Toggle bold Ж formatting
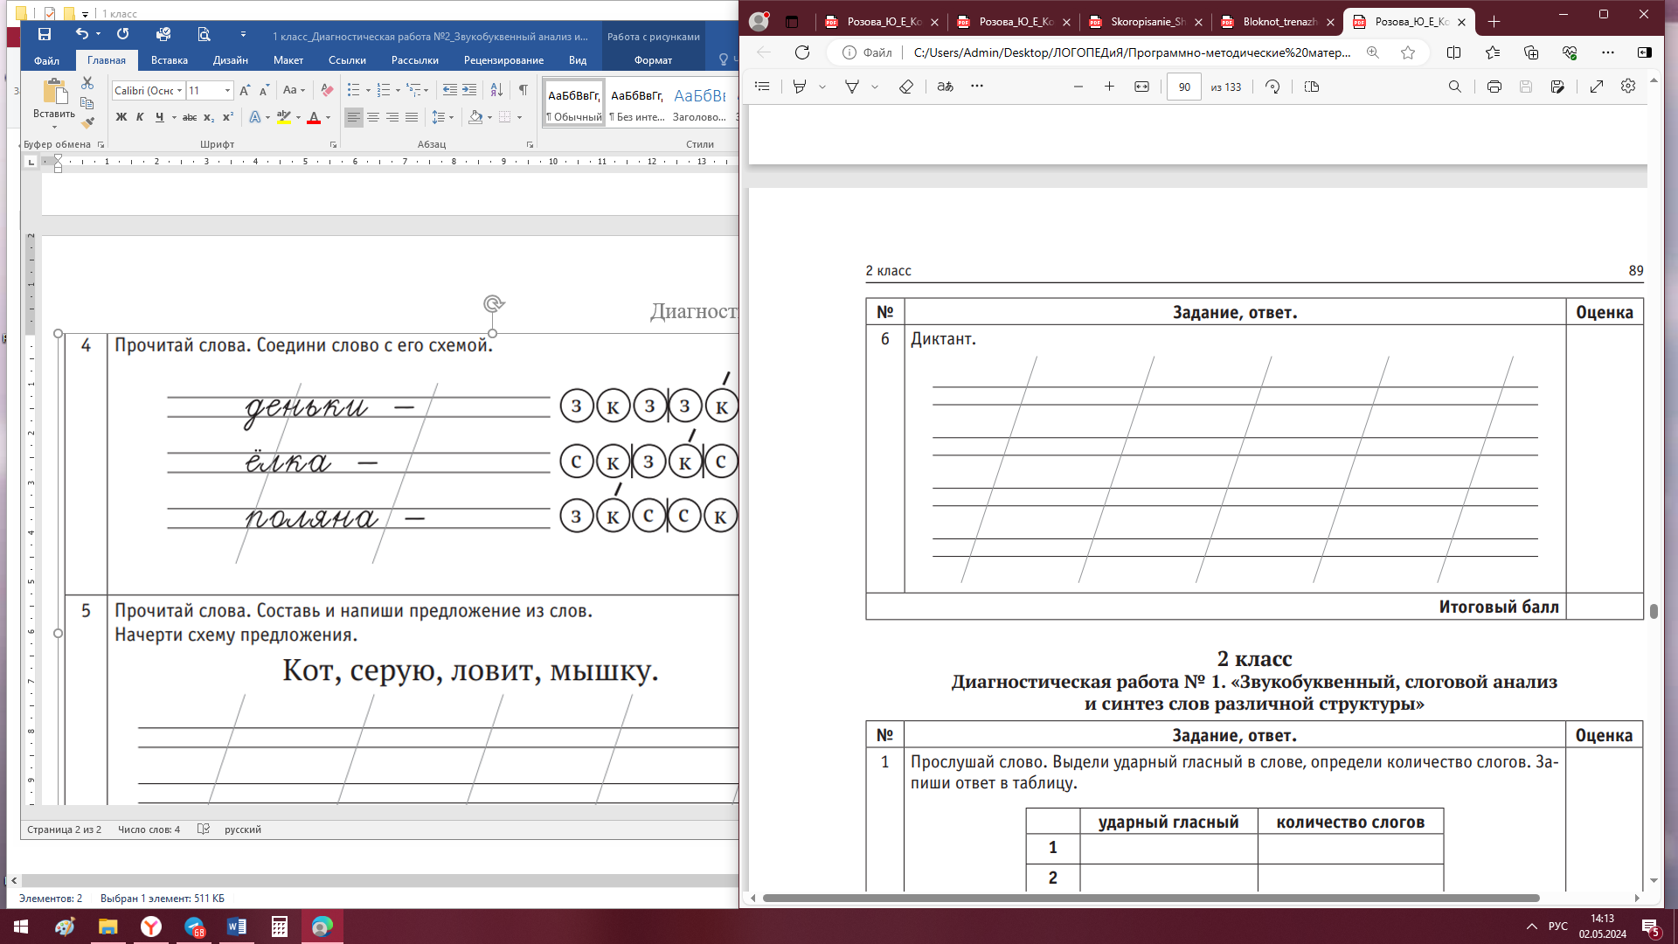Screen dimensions: 1678x944 click(x=121, y=117)
